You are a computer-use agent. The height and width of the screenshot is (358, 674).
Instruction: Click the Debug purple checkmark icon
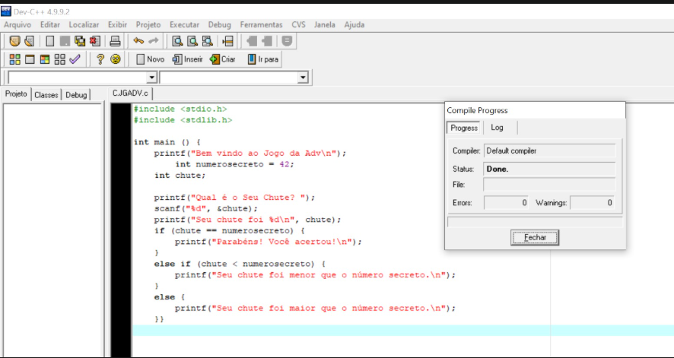click(75, 59)
